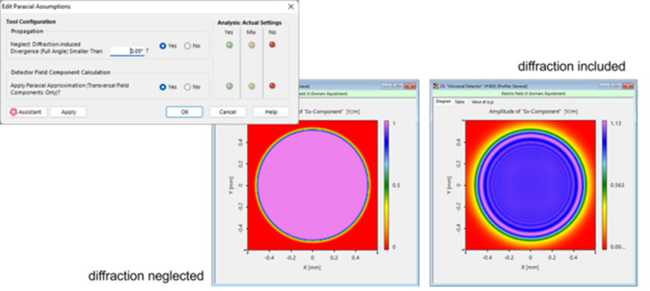Click the Apply button in the dialog
Image resolution: width=650 pixels, height=291 pixels.
[68, 112]
